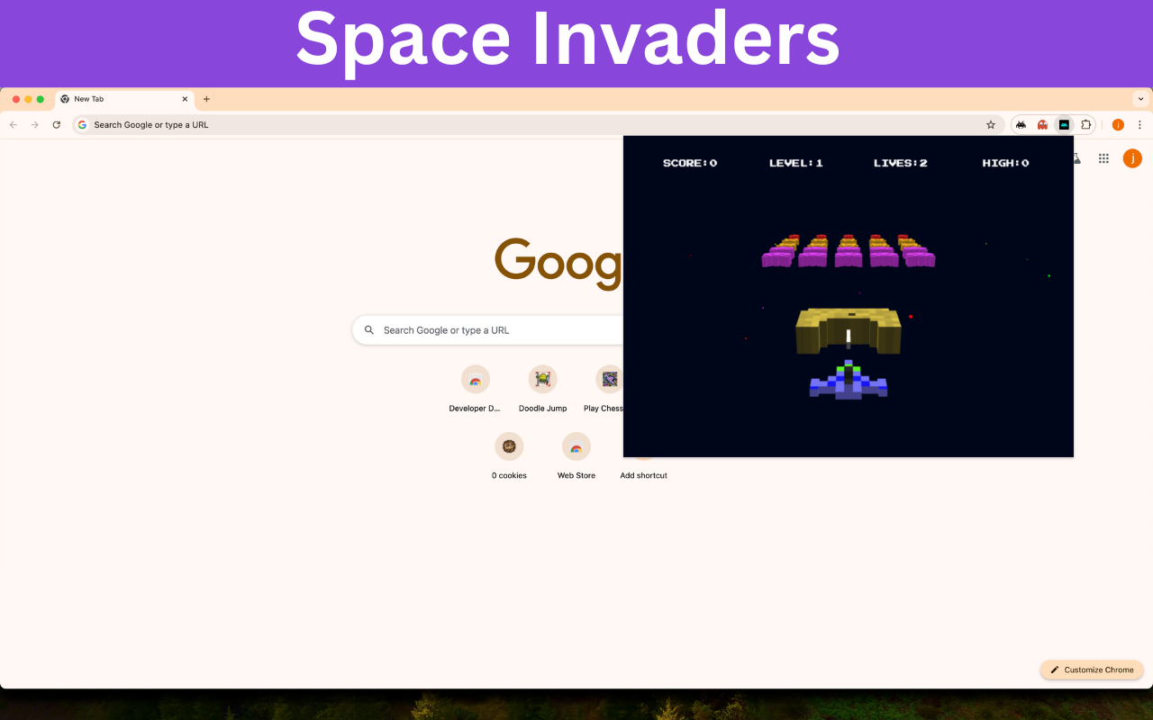Viewport: 1153px width, 720px height.
Task: Expand the tab search dropdown arrow
Action: [x=1141, y=99]
